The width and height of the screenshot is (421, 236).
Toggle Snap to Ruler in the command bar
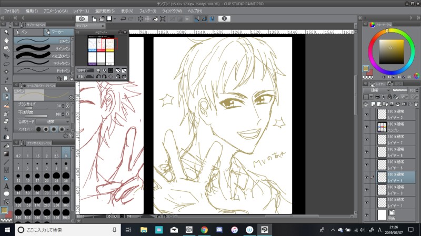(197, 19)
